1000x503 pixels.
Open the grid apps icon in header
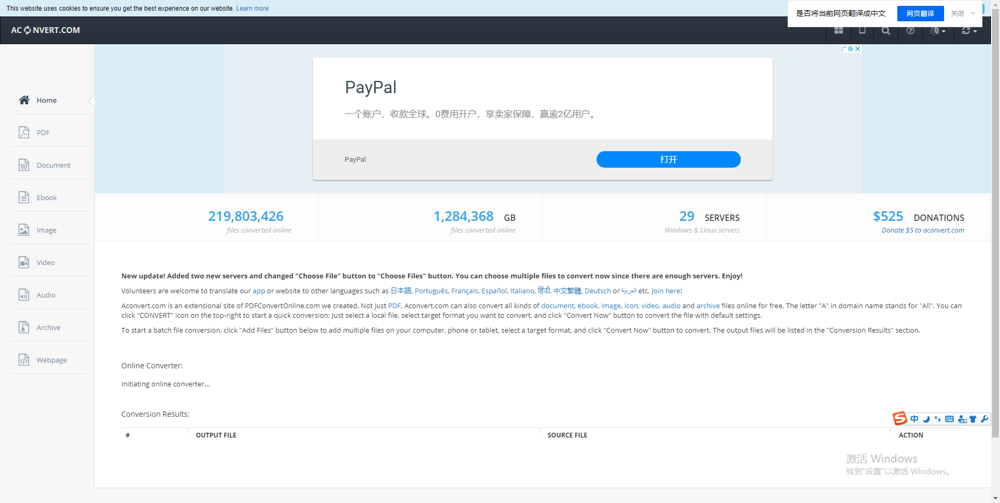click(x=839, y=31)
